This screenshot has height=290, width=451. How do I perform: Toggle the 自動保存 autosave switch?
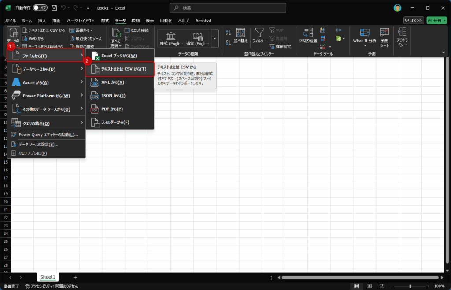[x=41, y=8]
